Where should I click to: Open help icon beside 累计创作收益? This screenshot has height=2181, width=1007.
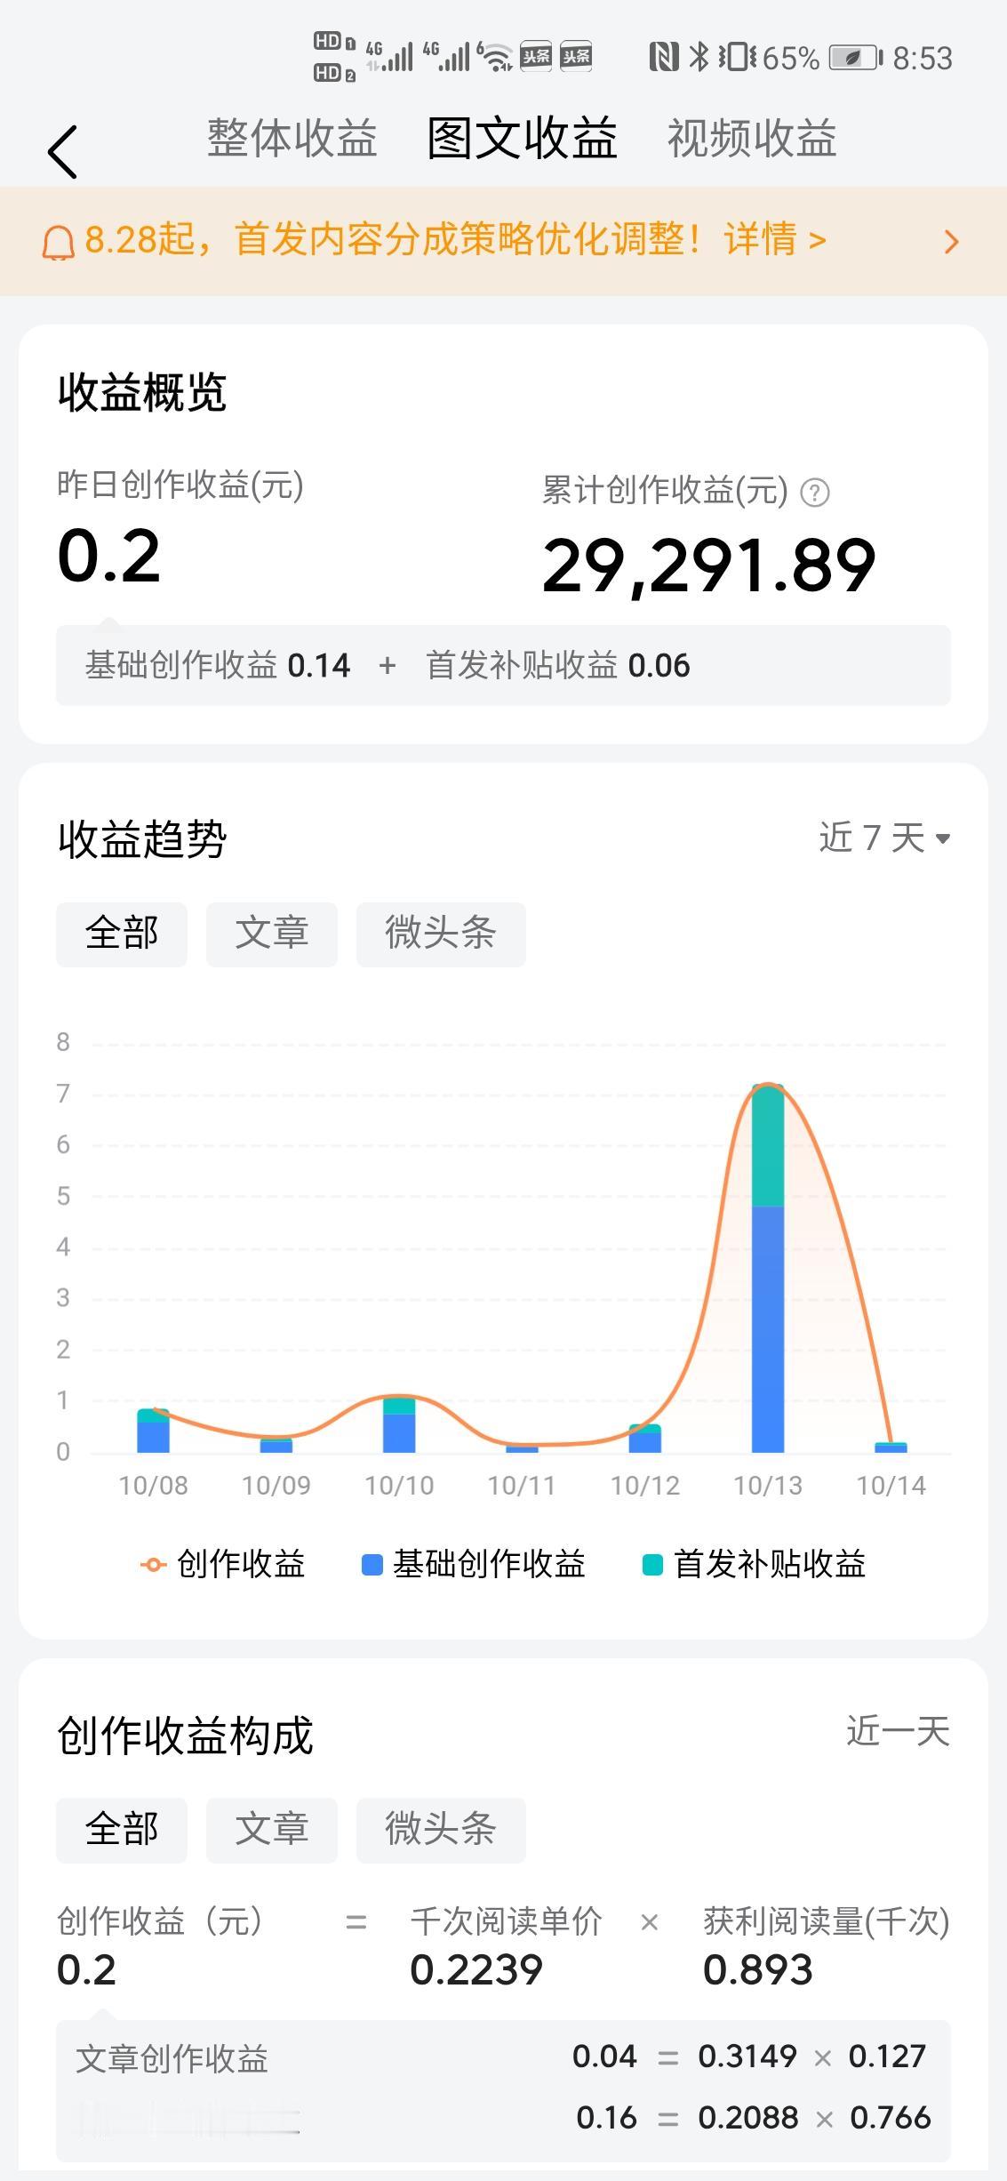point(815,493)
